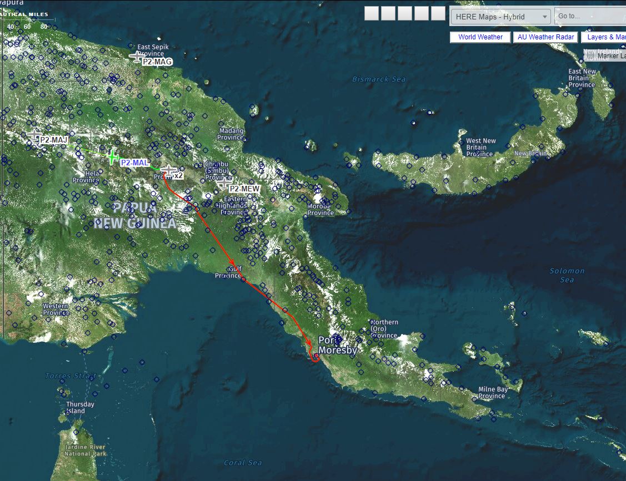Click blank toolbar button beside map type dropdown

click(x=438, y=14)
